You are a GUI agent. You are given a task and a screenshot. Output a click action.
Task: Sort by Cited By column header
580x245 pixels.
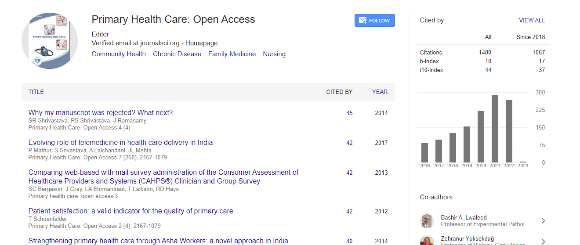click(x=339, y=92)
